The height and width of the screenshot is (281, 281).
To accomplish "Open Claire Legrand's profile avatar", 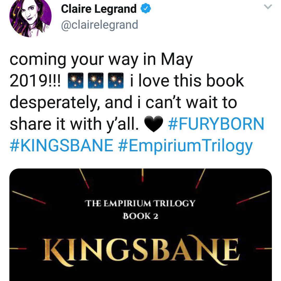I will 30,17.
